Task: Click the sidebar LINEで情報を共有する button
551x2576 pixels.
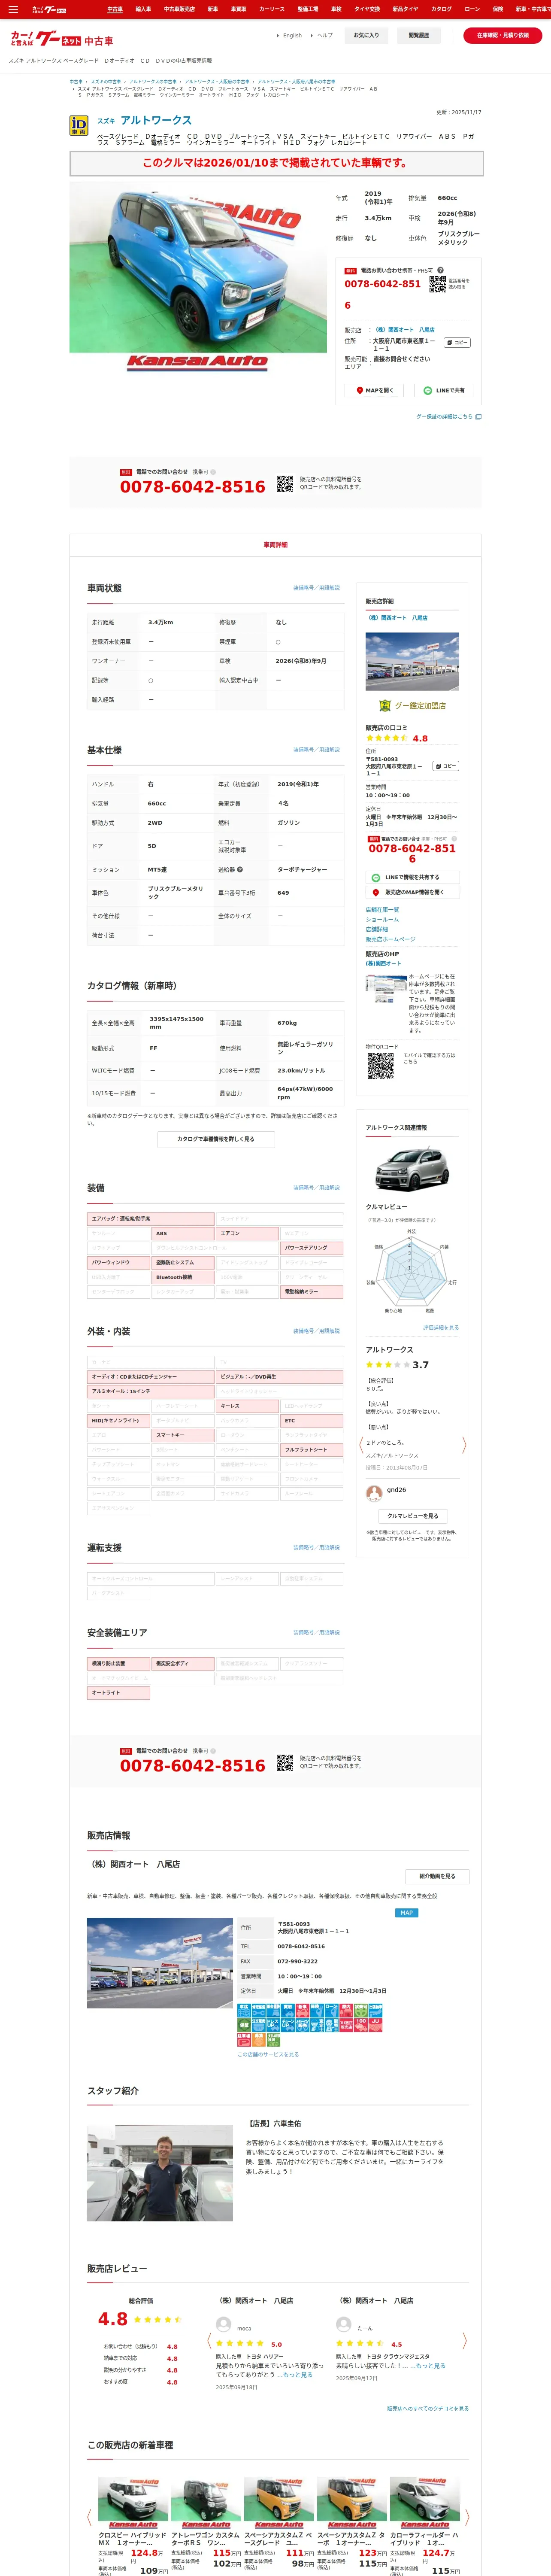Action: click(x=412, y=877)
